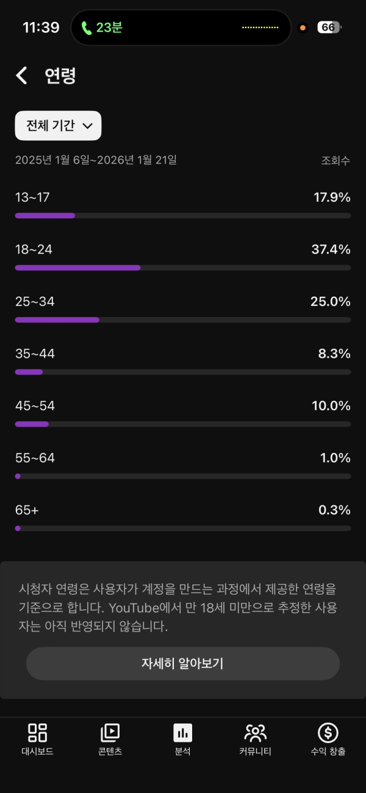Open the 커뮤니티 community icon
Screen dimensions: 366x793
255,732
